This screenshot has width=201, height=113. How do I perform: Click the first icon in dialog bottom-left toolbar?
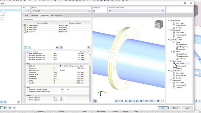(x=2, y=108)
